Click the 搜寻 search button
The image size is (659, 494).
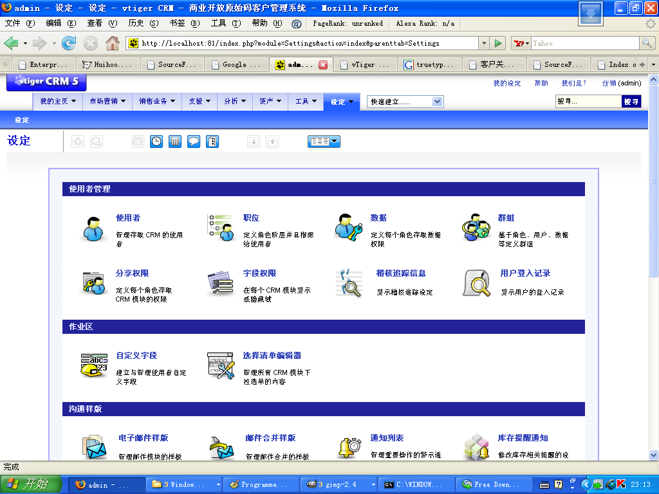click(631, 102)
